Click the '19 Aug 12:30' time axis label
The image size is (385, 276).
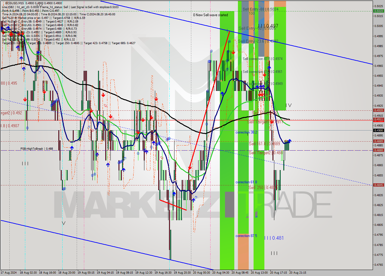144,273
